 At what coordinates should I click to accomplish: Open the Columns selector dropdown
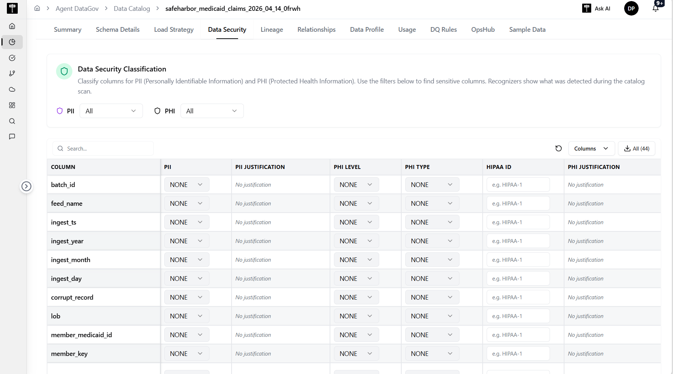[x=591, y=148]
